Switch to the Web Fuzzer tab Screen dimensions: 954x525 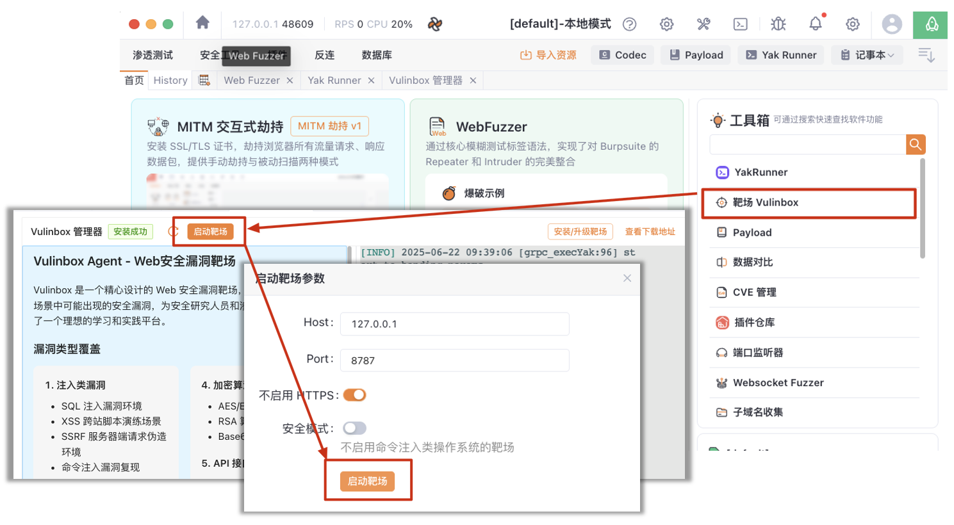tap(252, 80)
